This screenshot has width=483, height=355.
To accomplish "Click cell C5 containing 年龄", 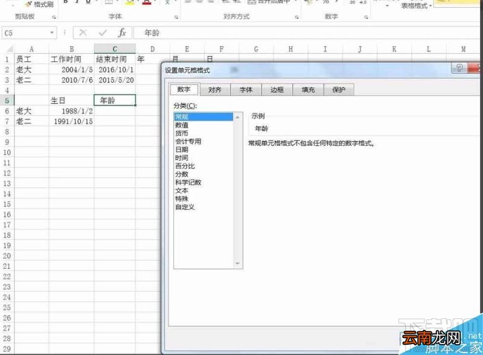I will [115, 100].
